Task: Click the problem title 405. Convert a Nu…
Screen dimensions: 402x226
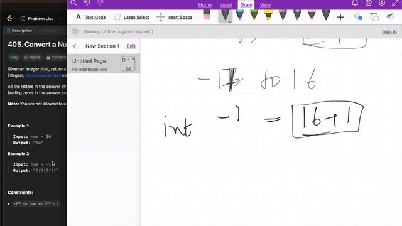Action: pos(37,45)
